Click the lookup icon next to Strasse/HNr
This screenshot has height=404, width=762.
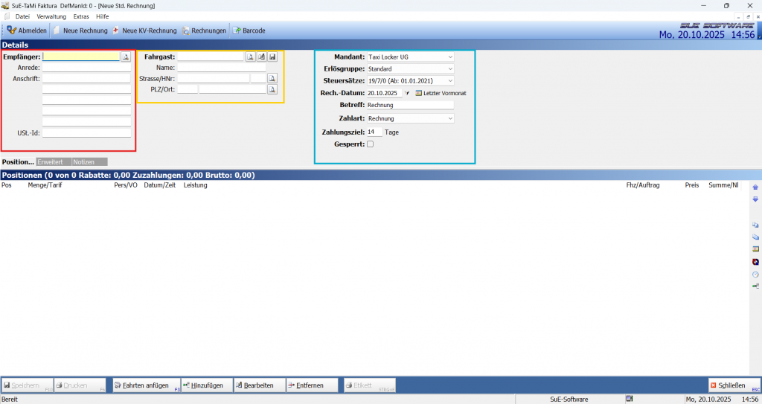click(x=272, y=78)
